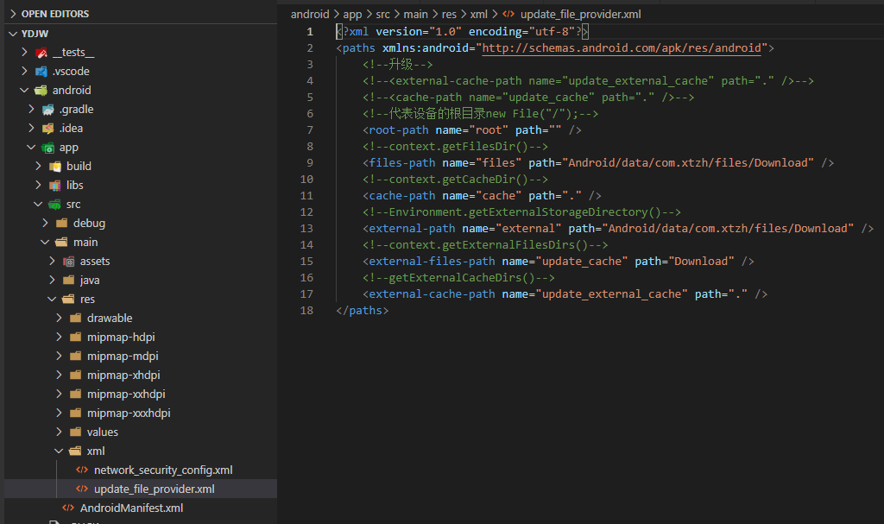The width and height of the screenshot is (884, 524).
Task: Click the XML icon in breadcrumb
Action: [x=508, y=14]
